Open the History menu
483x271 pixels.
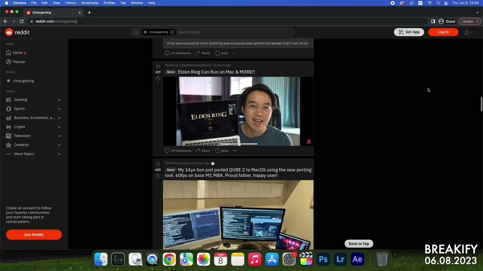coord(71,3)
